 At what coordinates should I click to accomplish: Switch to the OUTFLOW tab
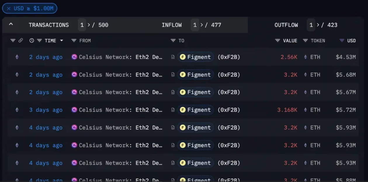click(x=286, y=25)
